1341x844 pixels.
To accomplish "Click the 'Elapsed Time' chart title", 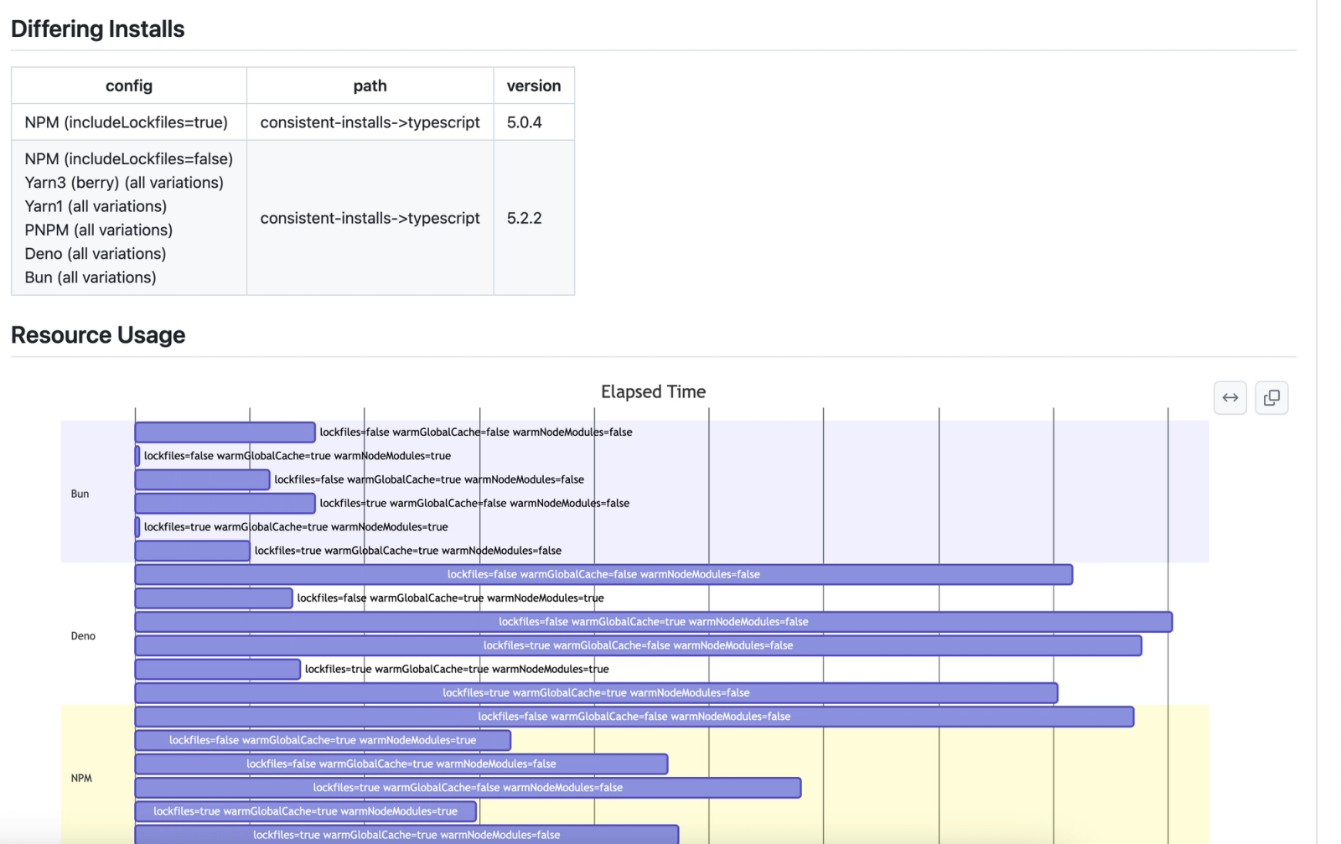I will (x=653, y=391).
